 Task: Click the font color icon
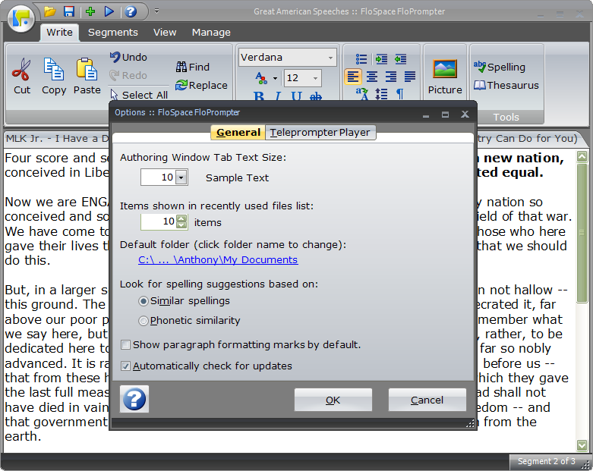tap(261, 78)
